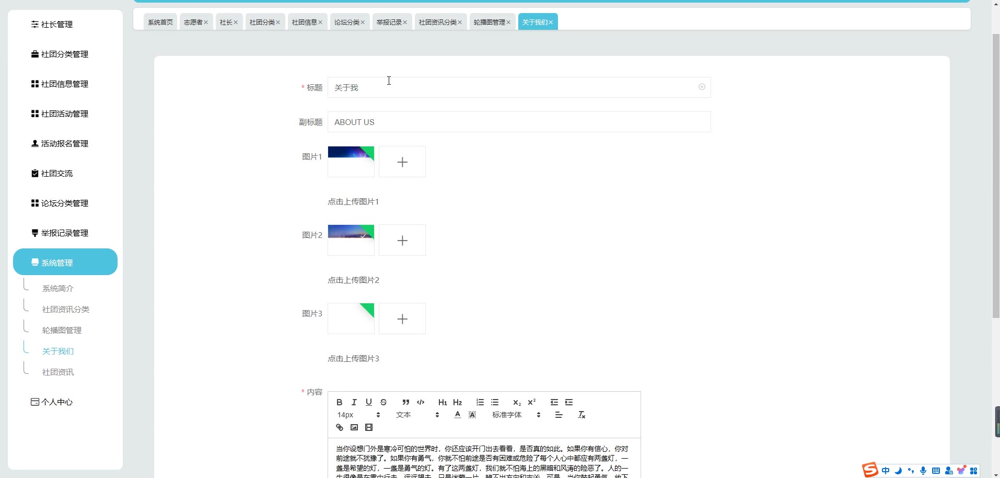Open the Sogou toolbox grid icon
This screenshot has height=478, width=1000.
click(973, 471)
